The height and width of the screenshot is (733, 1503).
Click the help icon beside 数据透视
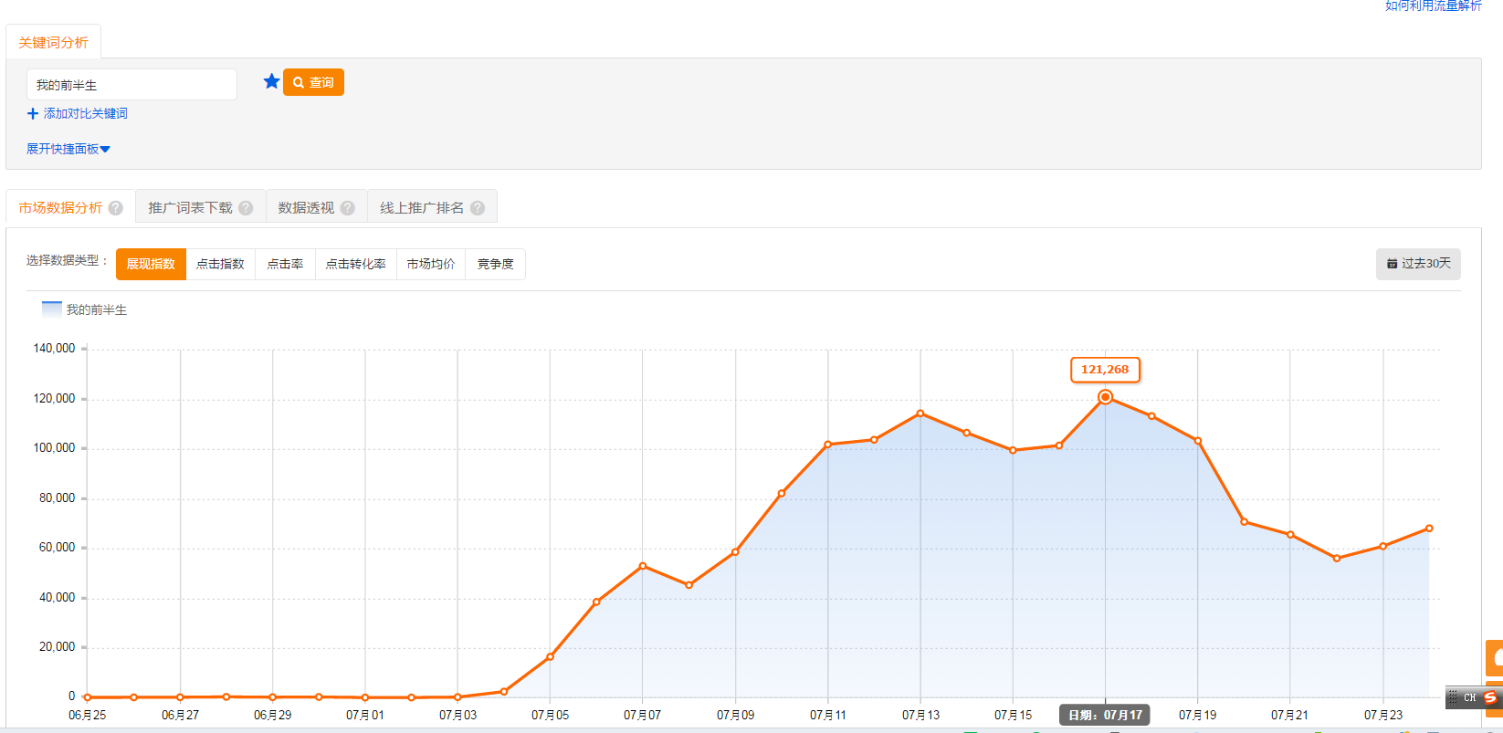coord(347,208)
